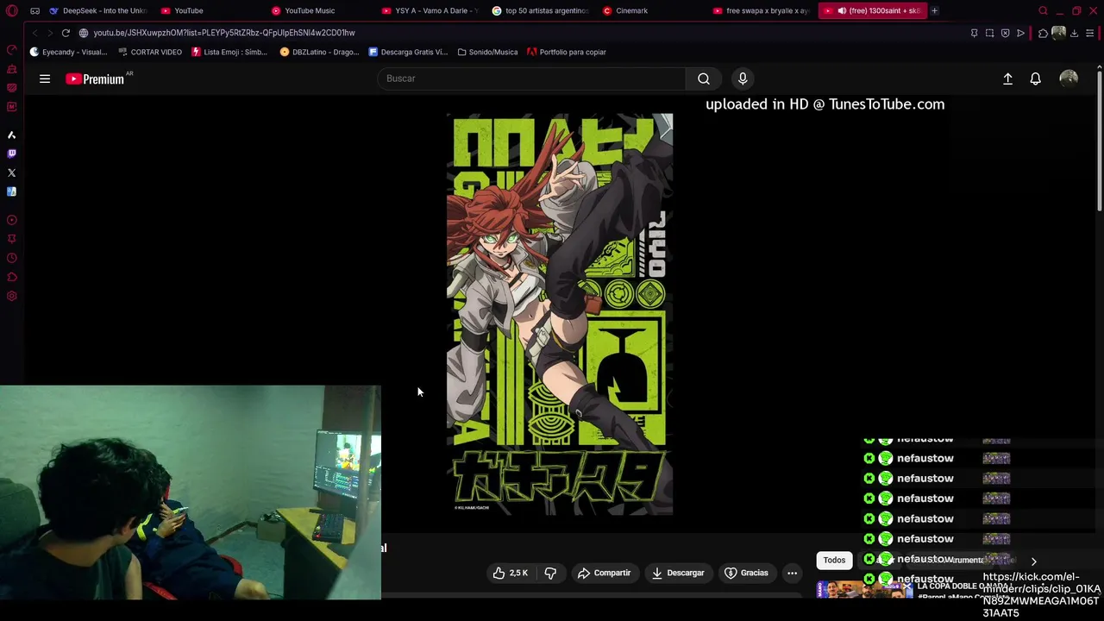This screenshot has width=1104, height=621.
Task: Open the extensions cube icon
Action: pyautogui.click(x=1043, y=33)
